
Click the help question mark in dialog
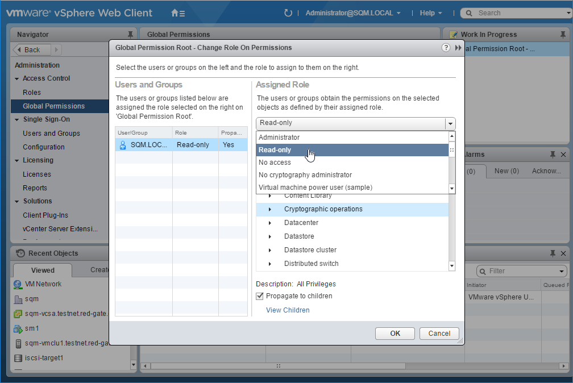(446, 48)
